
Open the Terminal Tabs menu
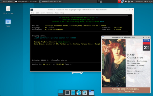(57, 13)
